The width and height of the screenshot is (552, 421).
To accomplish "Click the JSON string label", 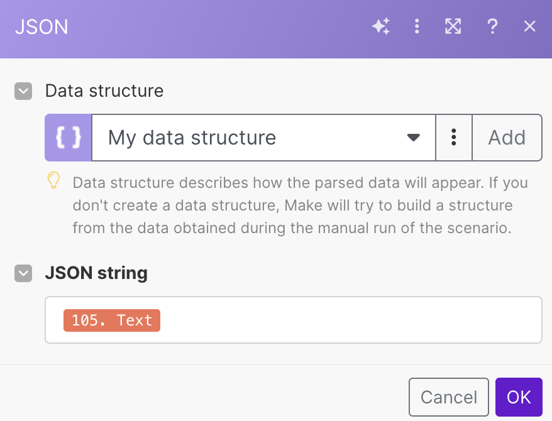I will pyautogui.click(x=96, y=273).
